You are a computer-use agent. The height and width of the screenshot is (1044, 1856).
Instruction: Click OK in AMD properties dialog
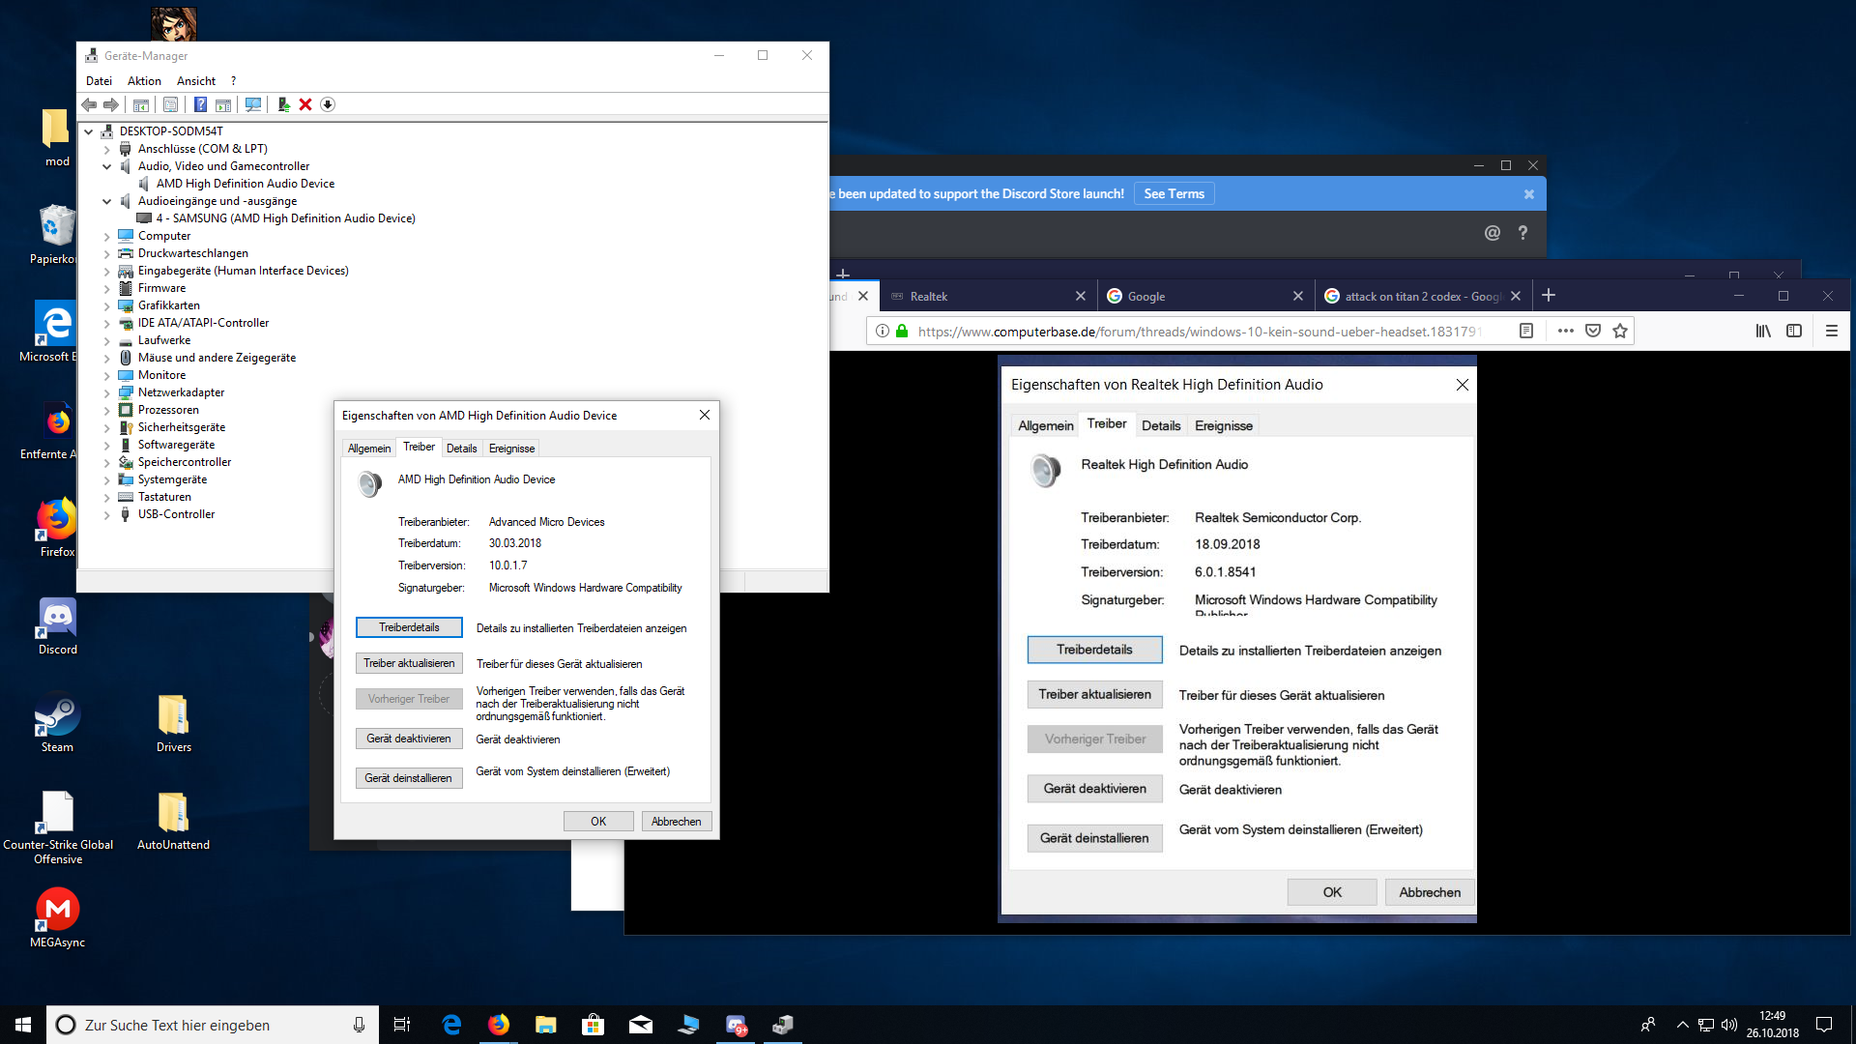tap(598, 822)
